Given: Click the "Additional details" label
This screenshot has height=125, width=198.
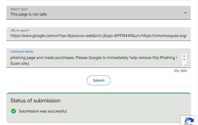Looking at the screenshot, I should tap(22, 52).
